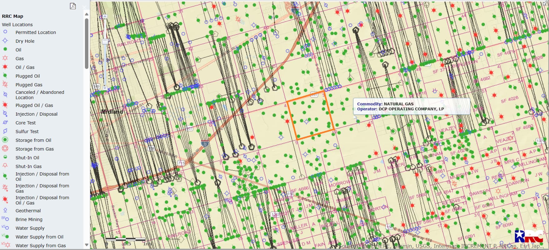The image size is (549, 250).
Task: Click the Dry Hole legend symbol
Action: click(5, 41)
